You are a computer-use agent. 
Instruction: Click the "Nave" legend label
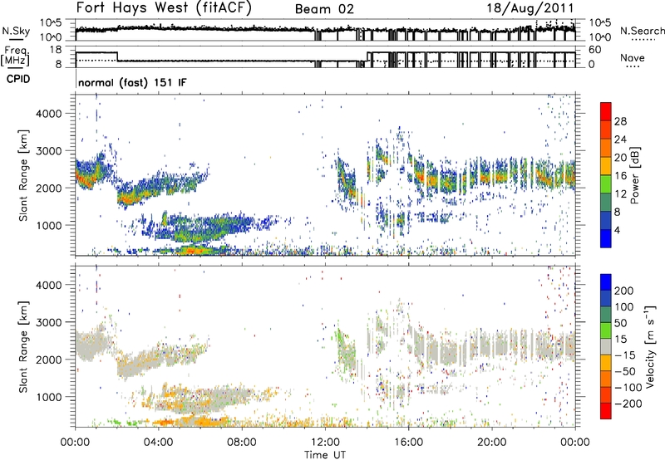[x=632, y=57]
